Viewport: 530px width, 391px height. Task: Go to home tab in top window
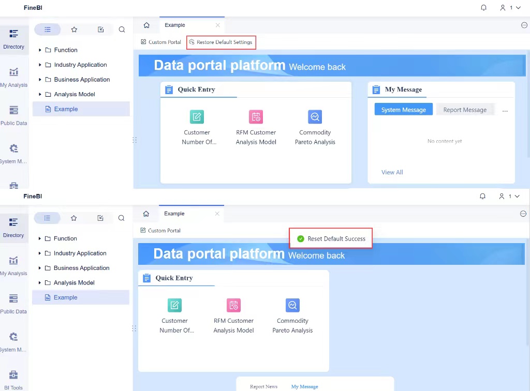click(146, 25)
